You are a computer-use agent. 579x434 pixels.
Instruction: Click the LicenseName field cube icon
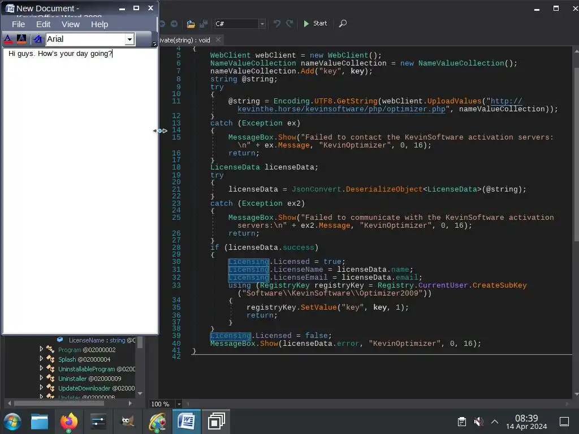(60, 340)
